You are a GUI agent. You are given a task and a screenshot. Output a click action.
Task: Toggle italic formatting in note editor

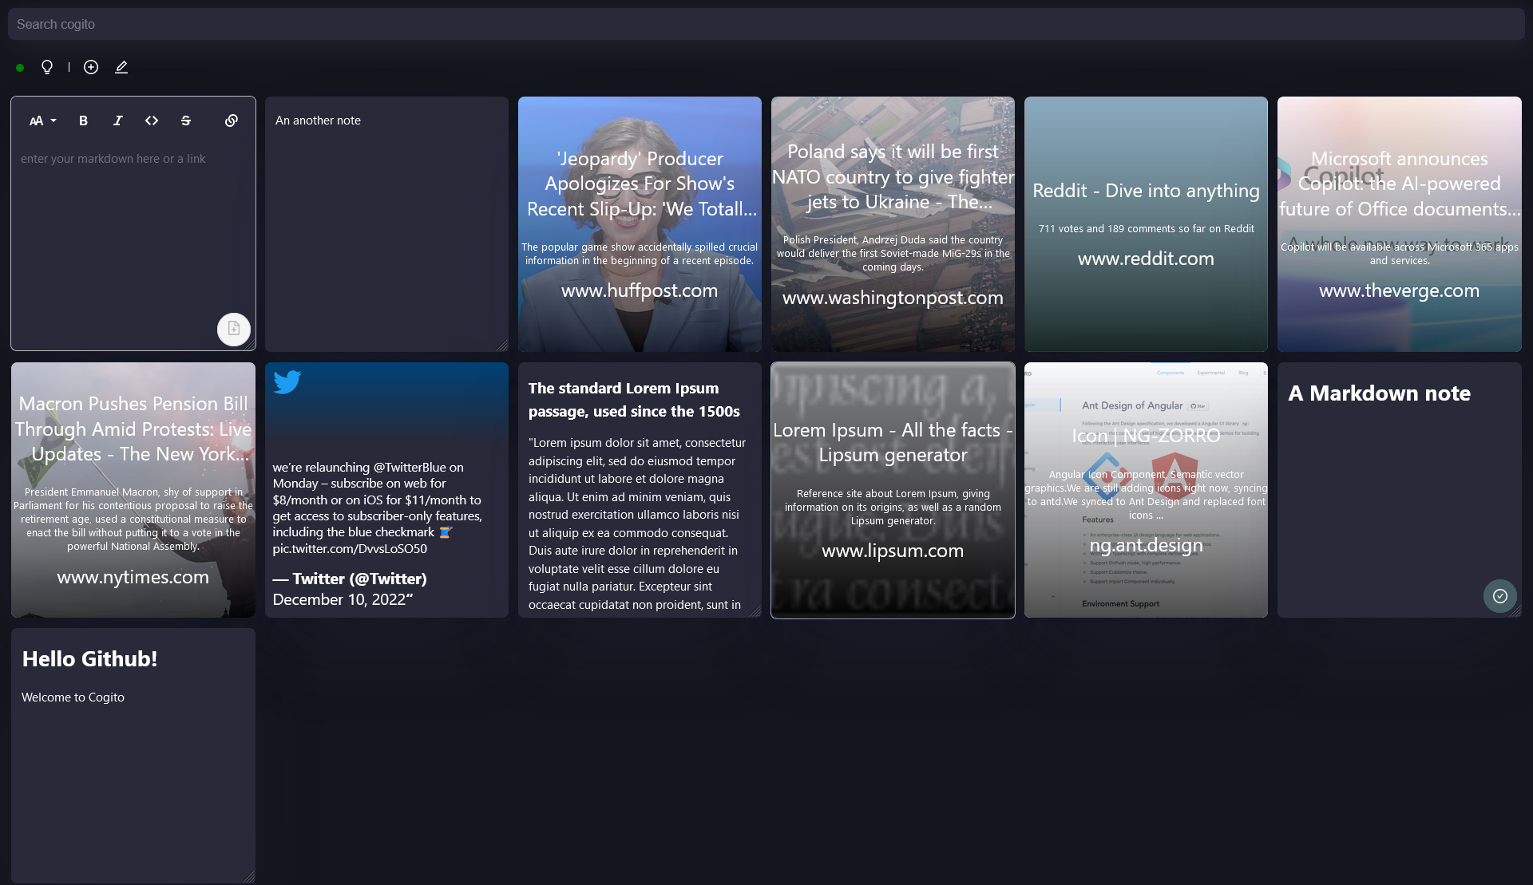point(117,121)
